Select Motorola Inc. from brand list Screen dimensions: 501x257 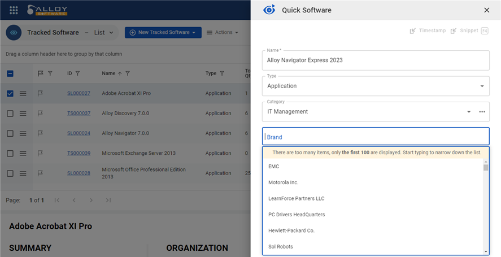(x=373, y=182)
